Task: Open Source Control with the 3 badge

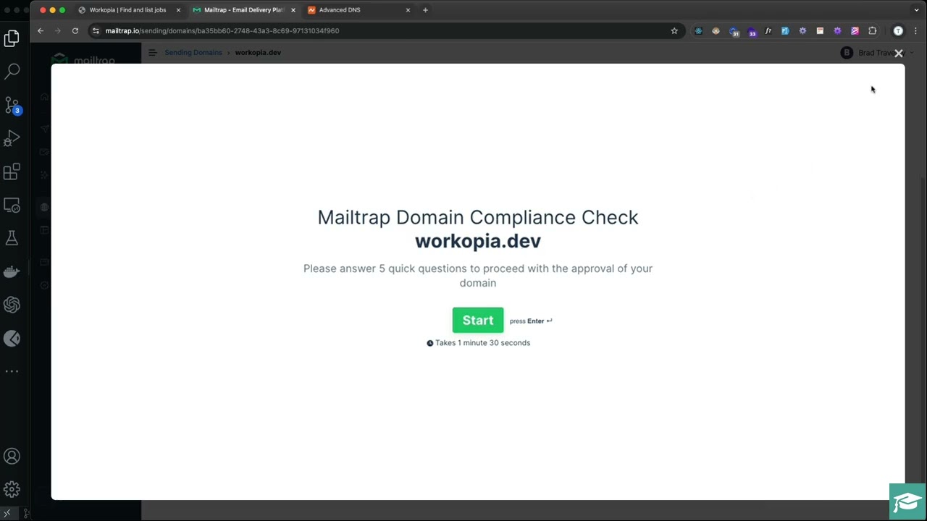Action: pyautogui.click(x=12, y=106)
